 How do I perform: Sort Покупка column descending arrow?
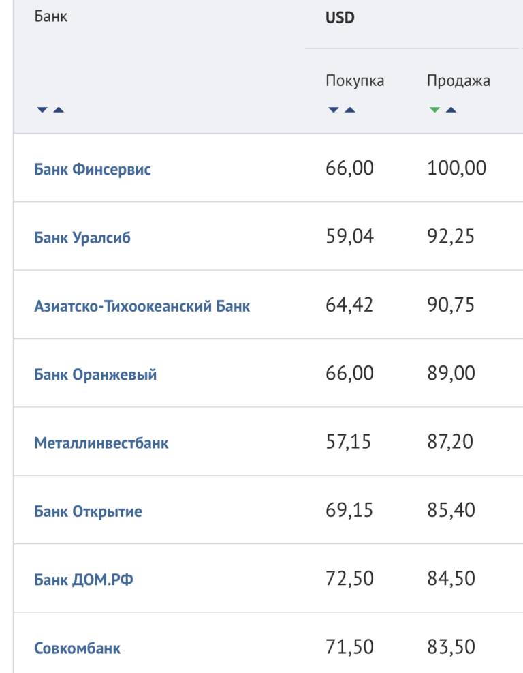(x=334, y=110)
